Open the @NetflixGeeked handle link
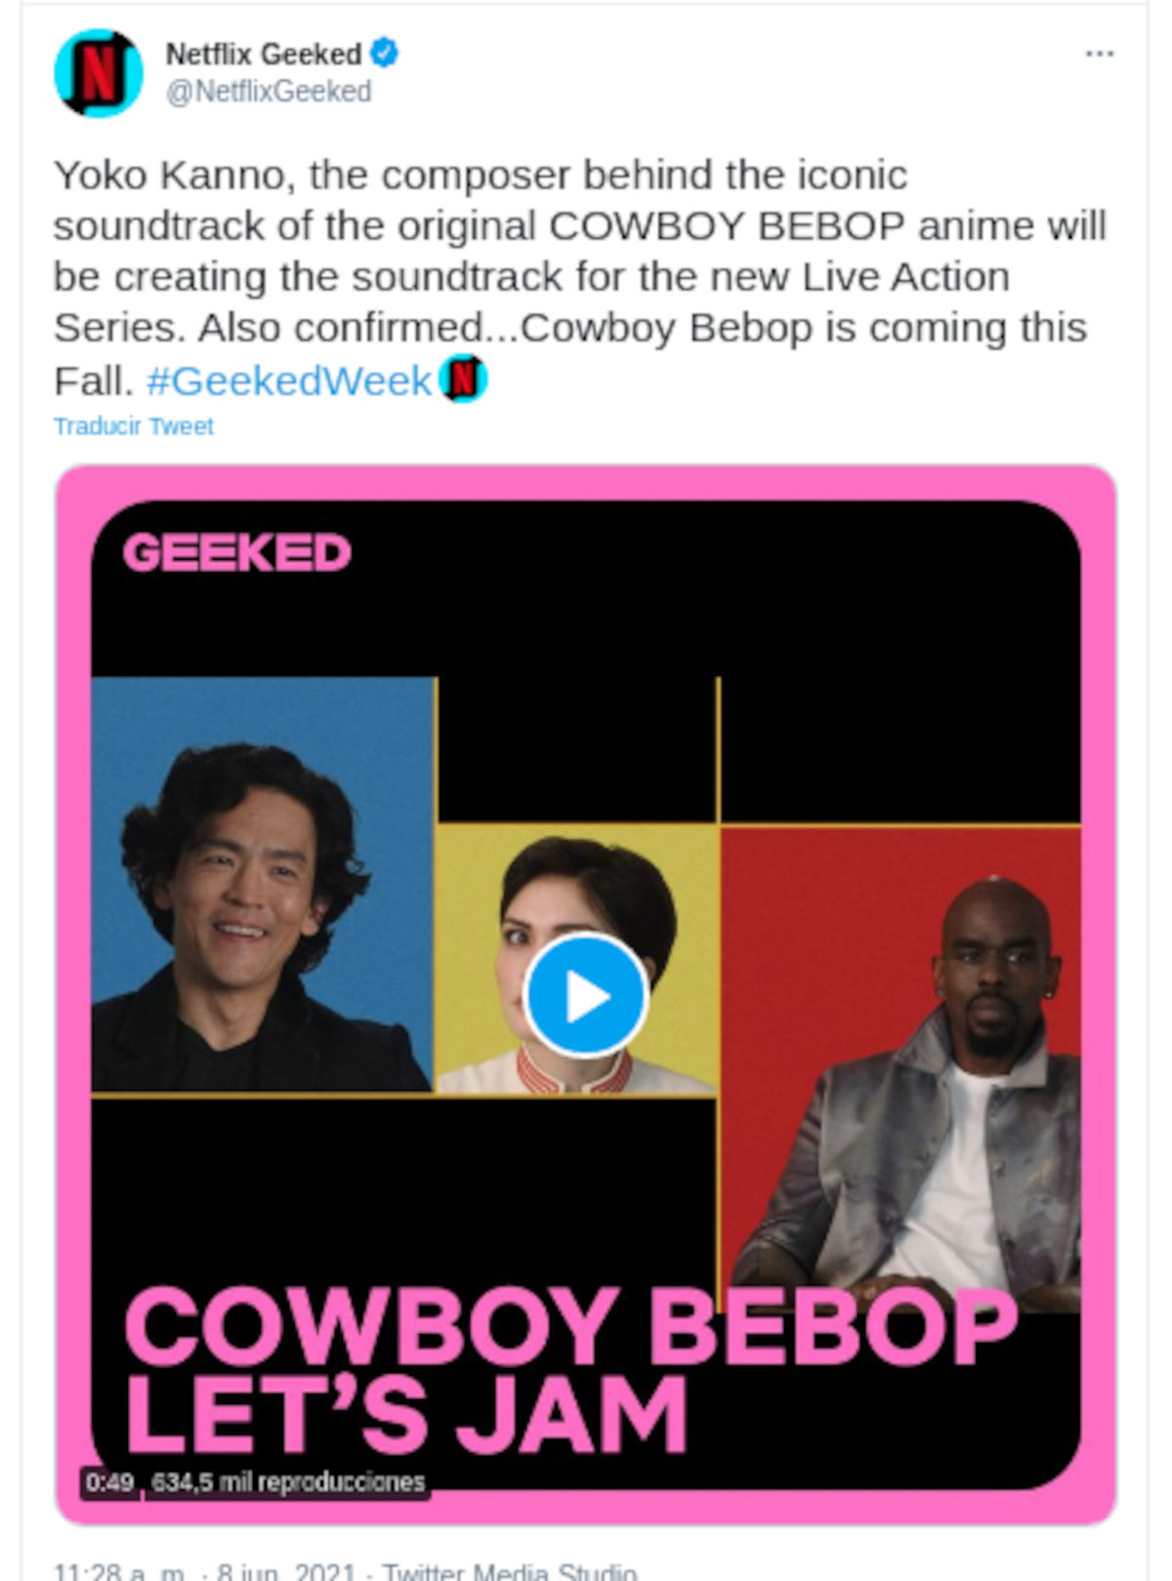1172x1581 pixels. pyautogui.click(x=269, y=92)
